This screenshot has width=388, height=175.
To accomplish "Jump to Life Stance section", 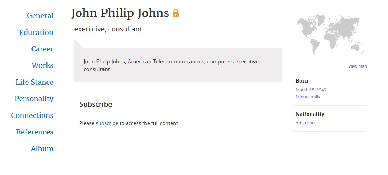I will (x=34, y=82).
